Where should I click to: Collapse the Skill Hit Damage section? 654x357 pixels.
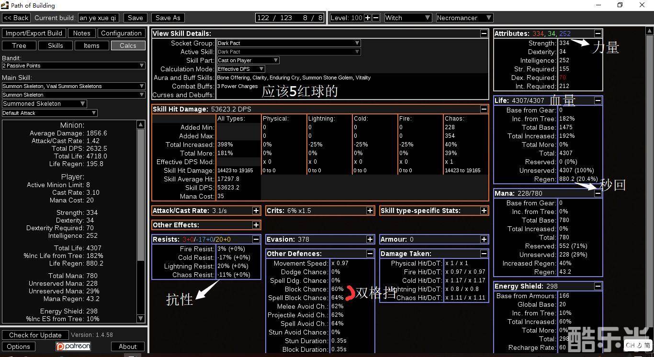click(x=484, y=109)
